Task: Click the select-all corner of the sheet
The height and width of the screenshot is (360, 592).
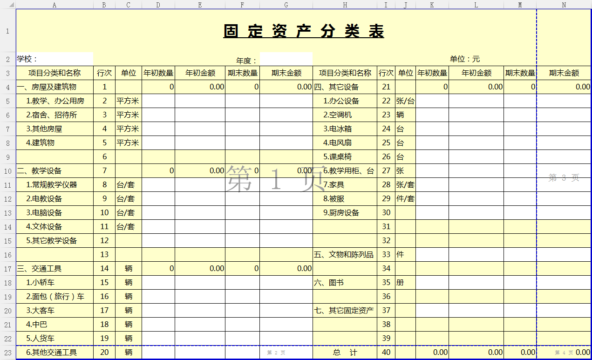Action: pyautogui.click(x=7, y=5)
